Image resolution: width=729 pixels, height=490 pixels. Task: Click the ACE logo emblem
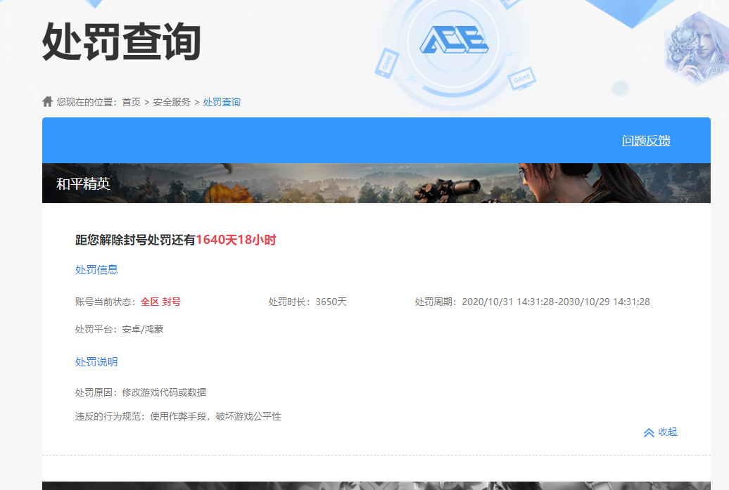tap(453, 40)
